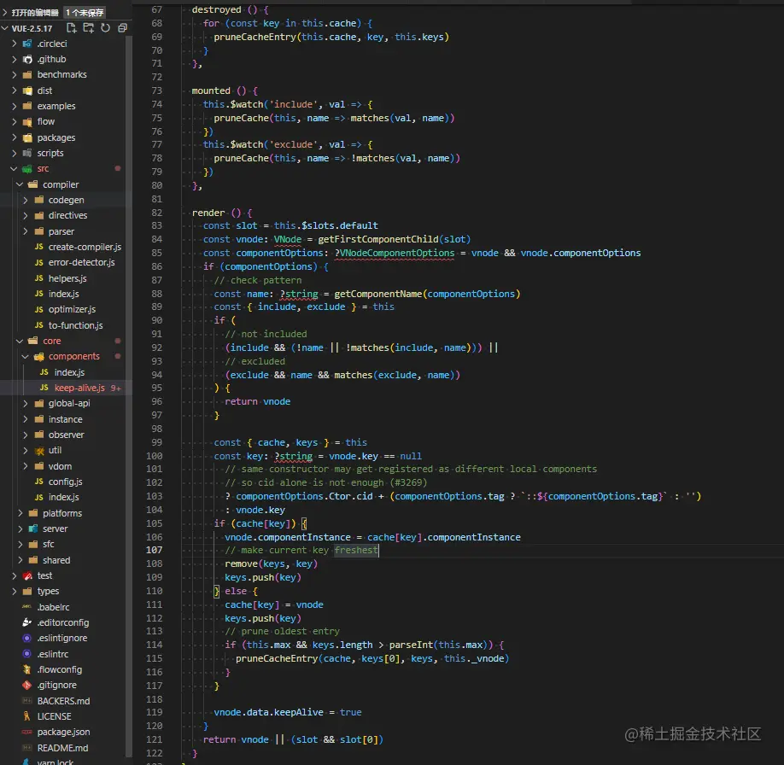This screenshot has height=765, width=784.
Task: Open create-compiler.js file
Action: pos(85,247)
